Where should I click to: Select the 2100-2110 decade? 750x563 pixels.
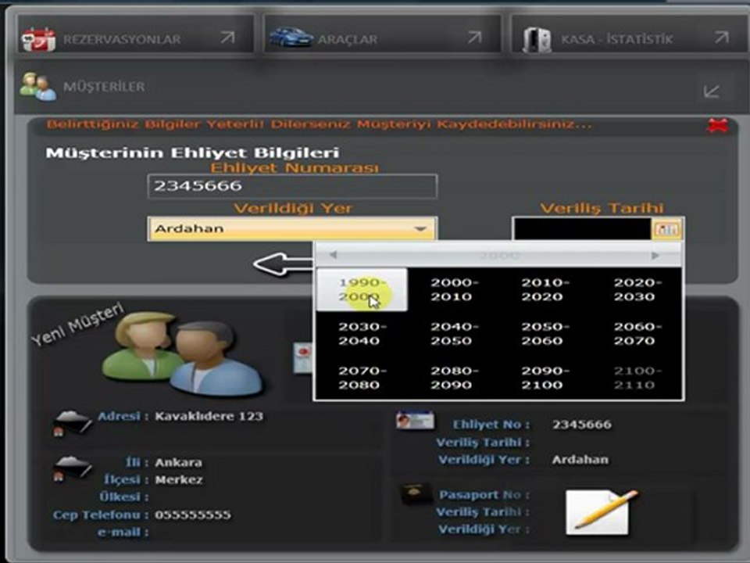[637, 378]
